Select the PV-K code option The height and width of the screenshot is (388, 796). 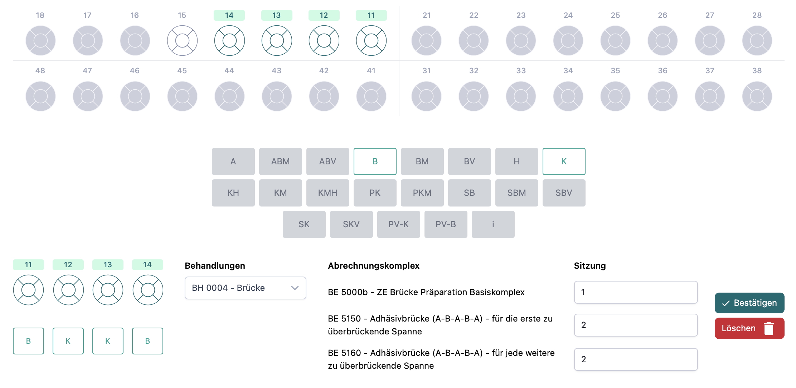pyautogui.click(x=398, y=224)
